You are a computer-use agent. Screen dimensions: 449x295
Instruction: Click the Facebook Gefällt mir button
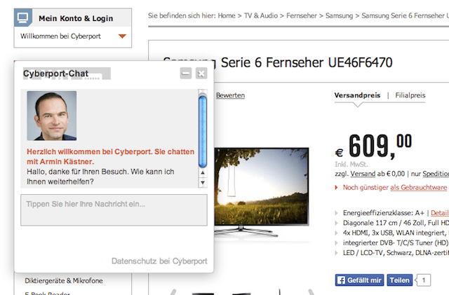pyautogui.click(x=359, y=280)
